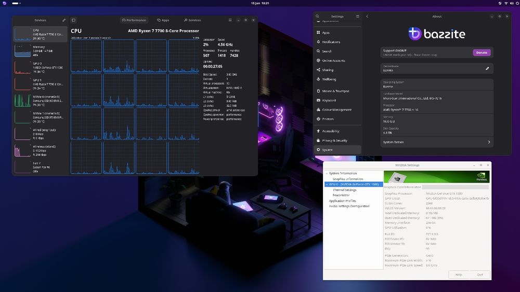This screenshot has width=520, height=292.
Task: Click the Wi-Fi icon in system tray
Action: (506, 3)
